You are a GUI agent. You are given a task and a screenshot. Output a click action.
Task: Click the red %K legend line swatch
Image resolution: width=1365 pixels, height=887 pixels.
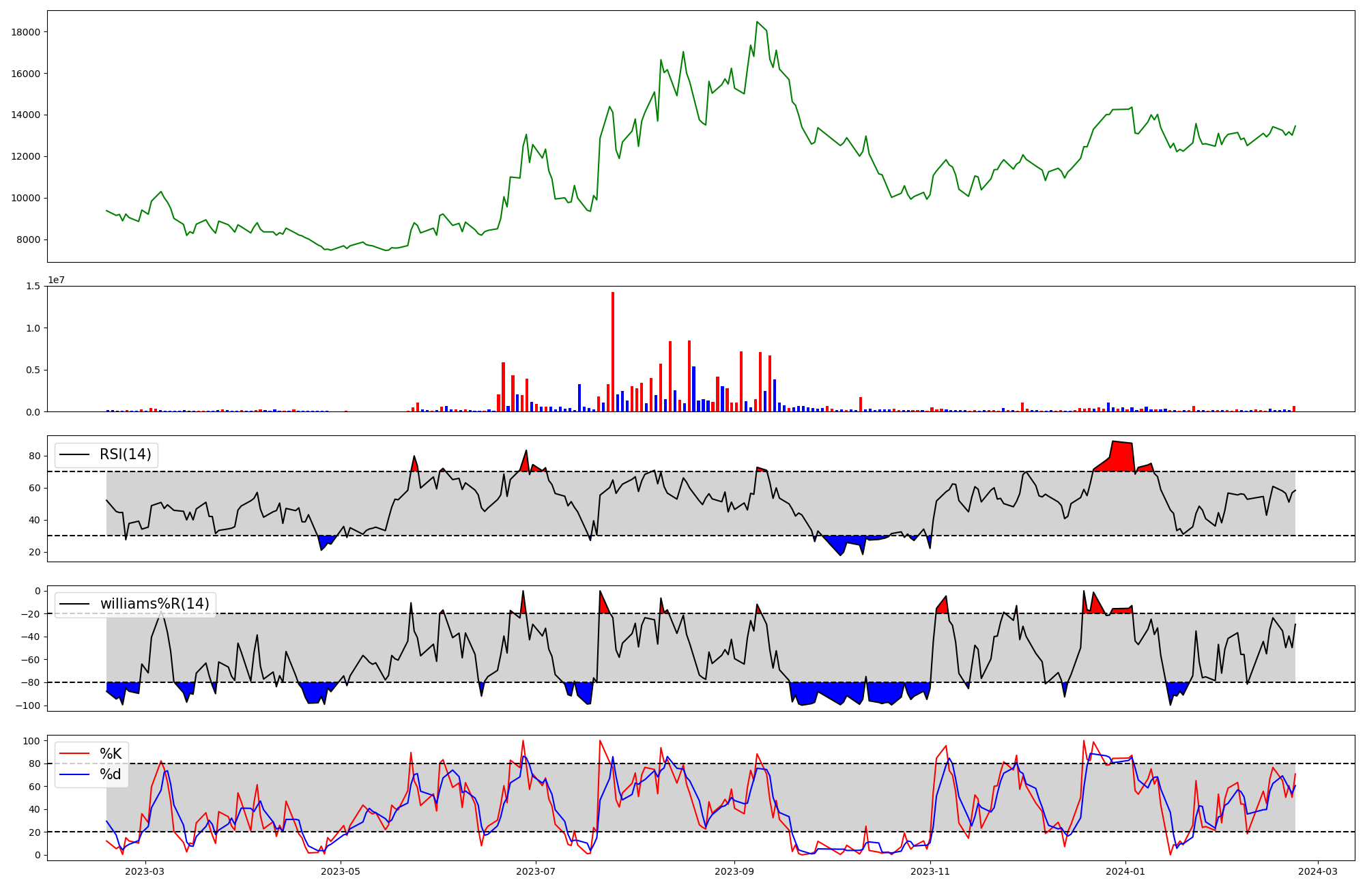pyautogui.click(x=75, y=754)
